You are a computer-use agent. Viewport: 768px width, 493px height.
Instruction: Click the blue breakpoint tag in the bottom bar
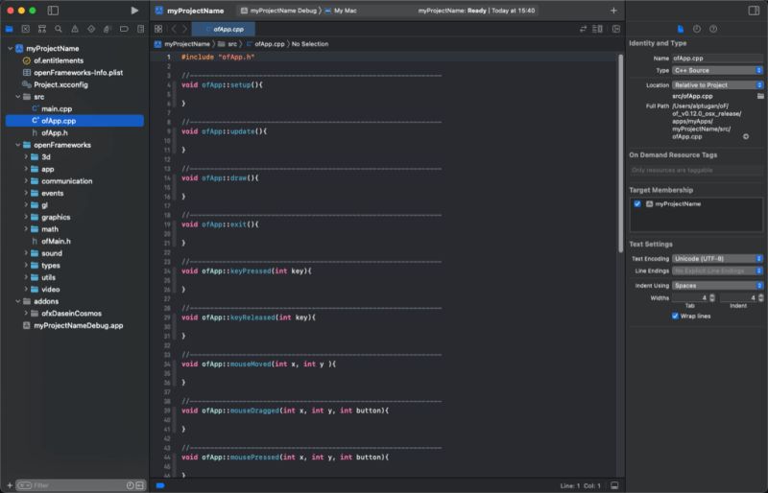(160, 485)
